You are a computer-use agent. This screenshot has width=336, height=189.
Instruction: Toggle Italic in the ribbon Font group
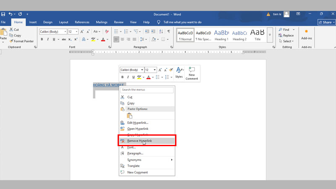(48, 39)
